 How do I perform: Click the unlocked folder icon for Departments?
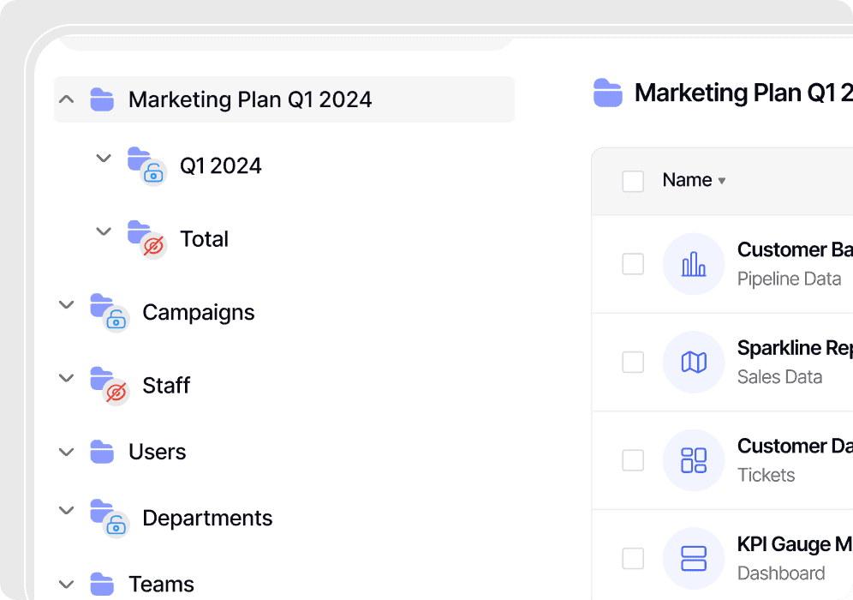109,519
